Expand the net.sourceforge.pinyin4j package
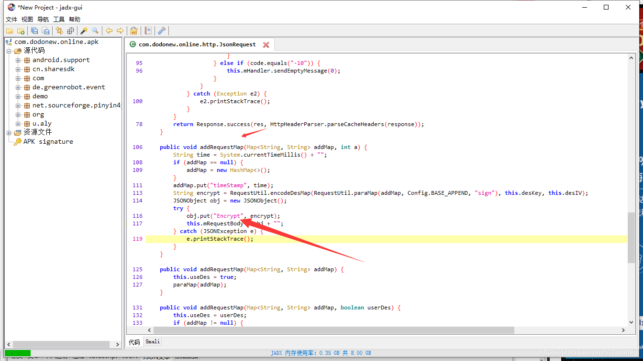643x361 pixels. pyautogui.click(x=18, y=106)
